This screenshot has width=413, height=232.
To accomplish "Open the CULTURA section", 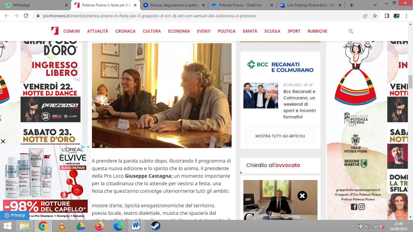I will click(x=152, y=31).
